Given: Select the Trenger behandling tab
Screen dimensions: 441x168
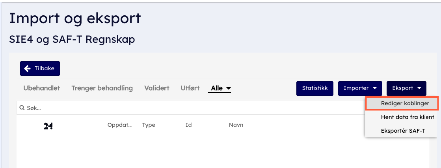Looking at the screenshot, I should coord(102,88).
